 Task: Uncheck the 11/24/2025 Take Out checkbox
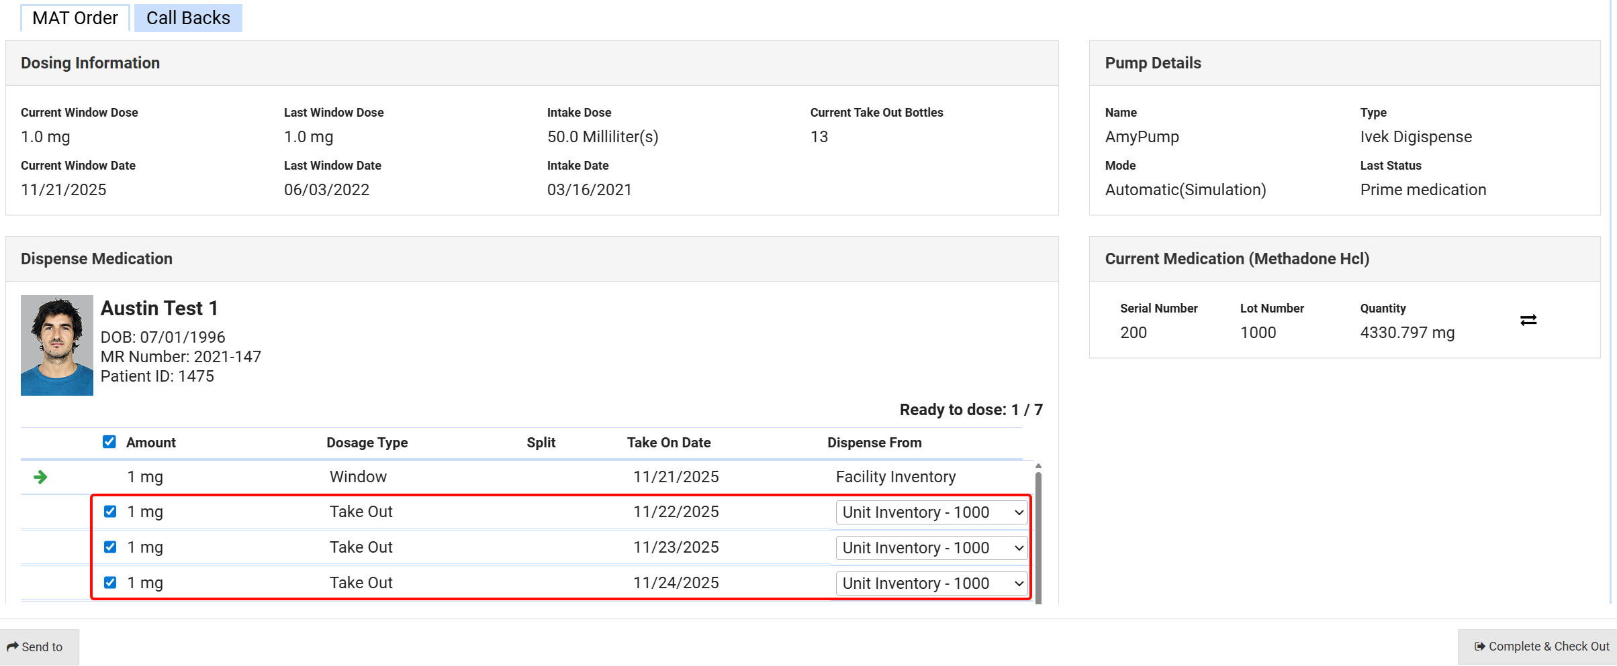[x=110, y=583]
